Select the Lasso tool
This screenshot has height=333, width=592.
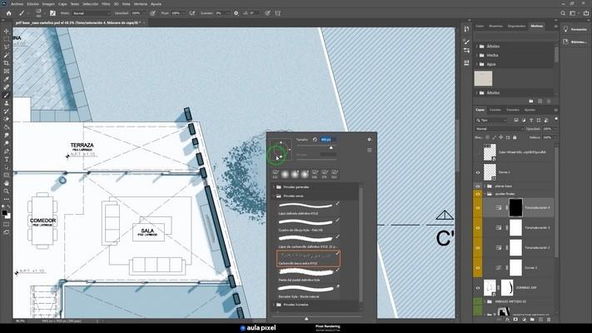click(x=7, y=47)
